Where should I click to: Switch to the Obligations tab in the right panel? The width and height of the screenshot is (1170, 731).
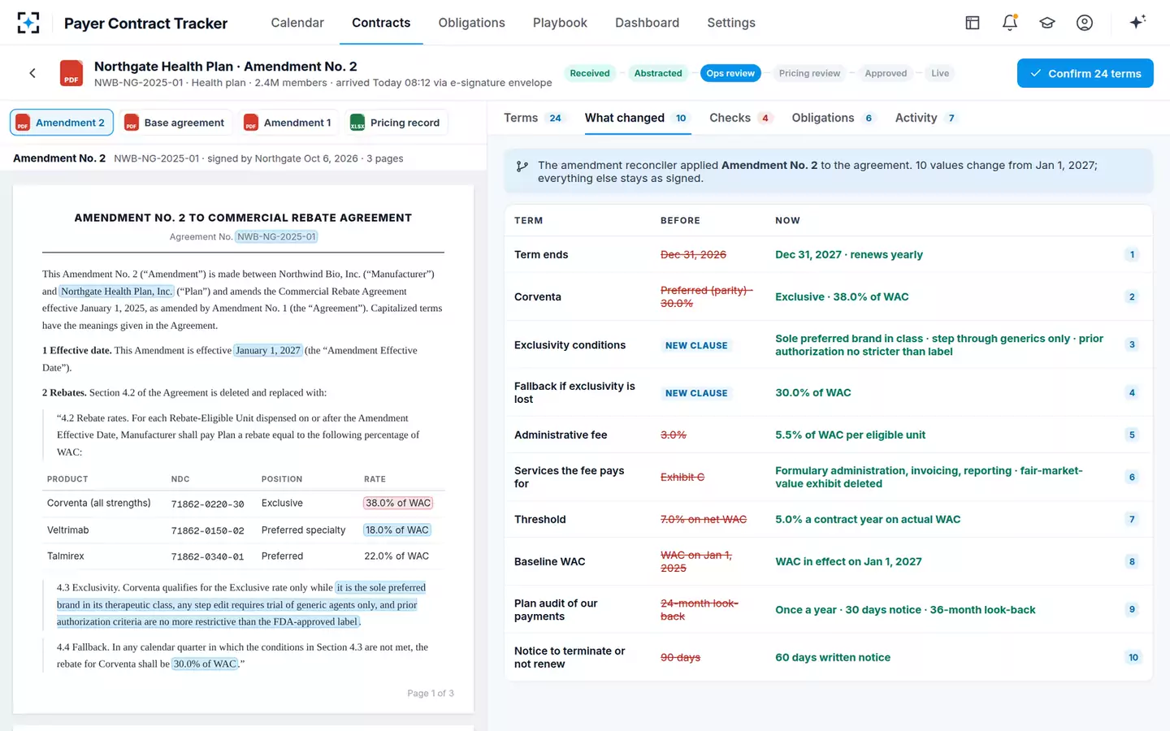(x=833, y=118)
